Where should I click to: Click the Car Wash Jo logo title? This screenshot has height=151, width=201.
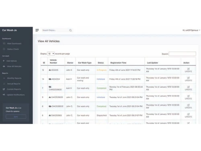coord(9,30)
